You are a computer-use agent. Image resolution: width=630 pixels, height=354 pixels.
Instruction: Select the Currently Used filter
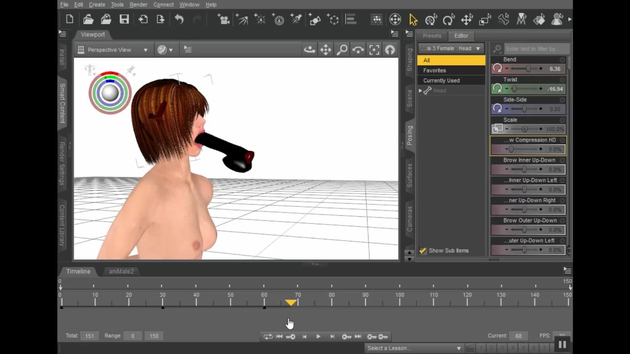[441, 81]
